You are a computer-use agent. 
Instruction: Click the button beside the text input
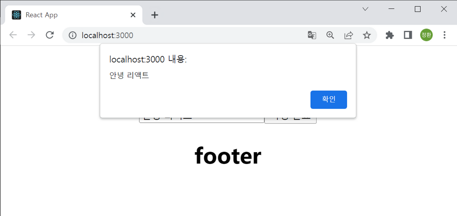(x=290, y=120)
